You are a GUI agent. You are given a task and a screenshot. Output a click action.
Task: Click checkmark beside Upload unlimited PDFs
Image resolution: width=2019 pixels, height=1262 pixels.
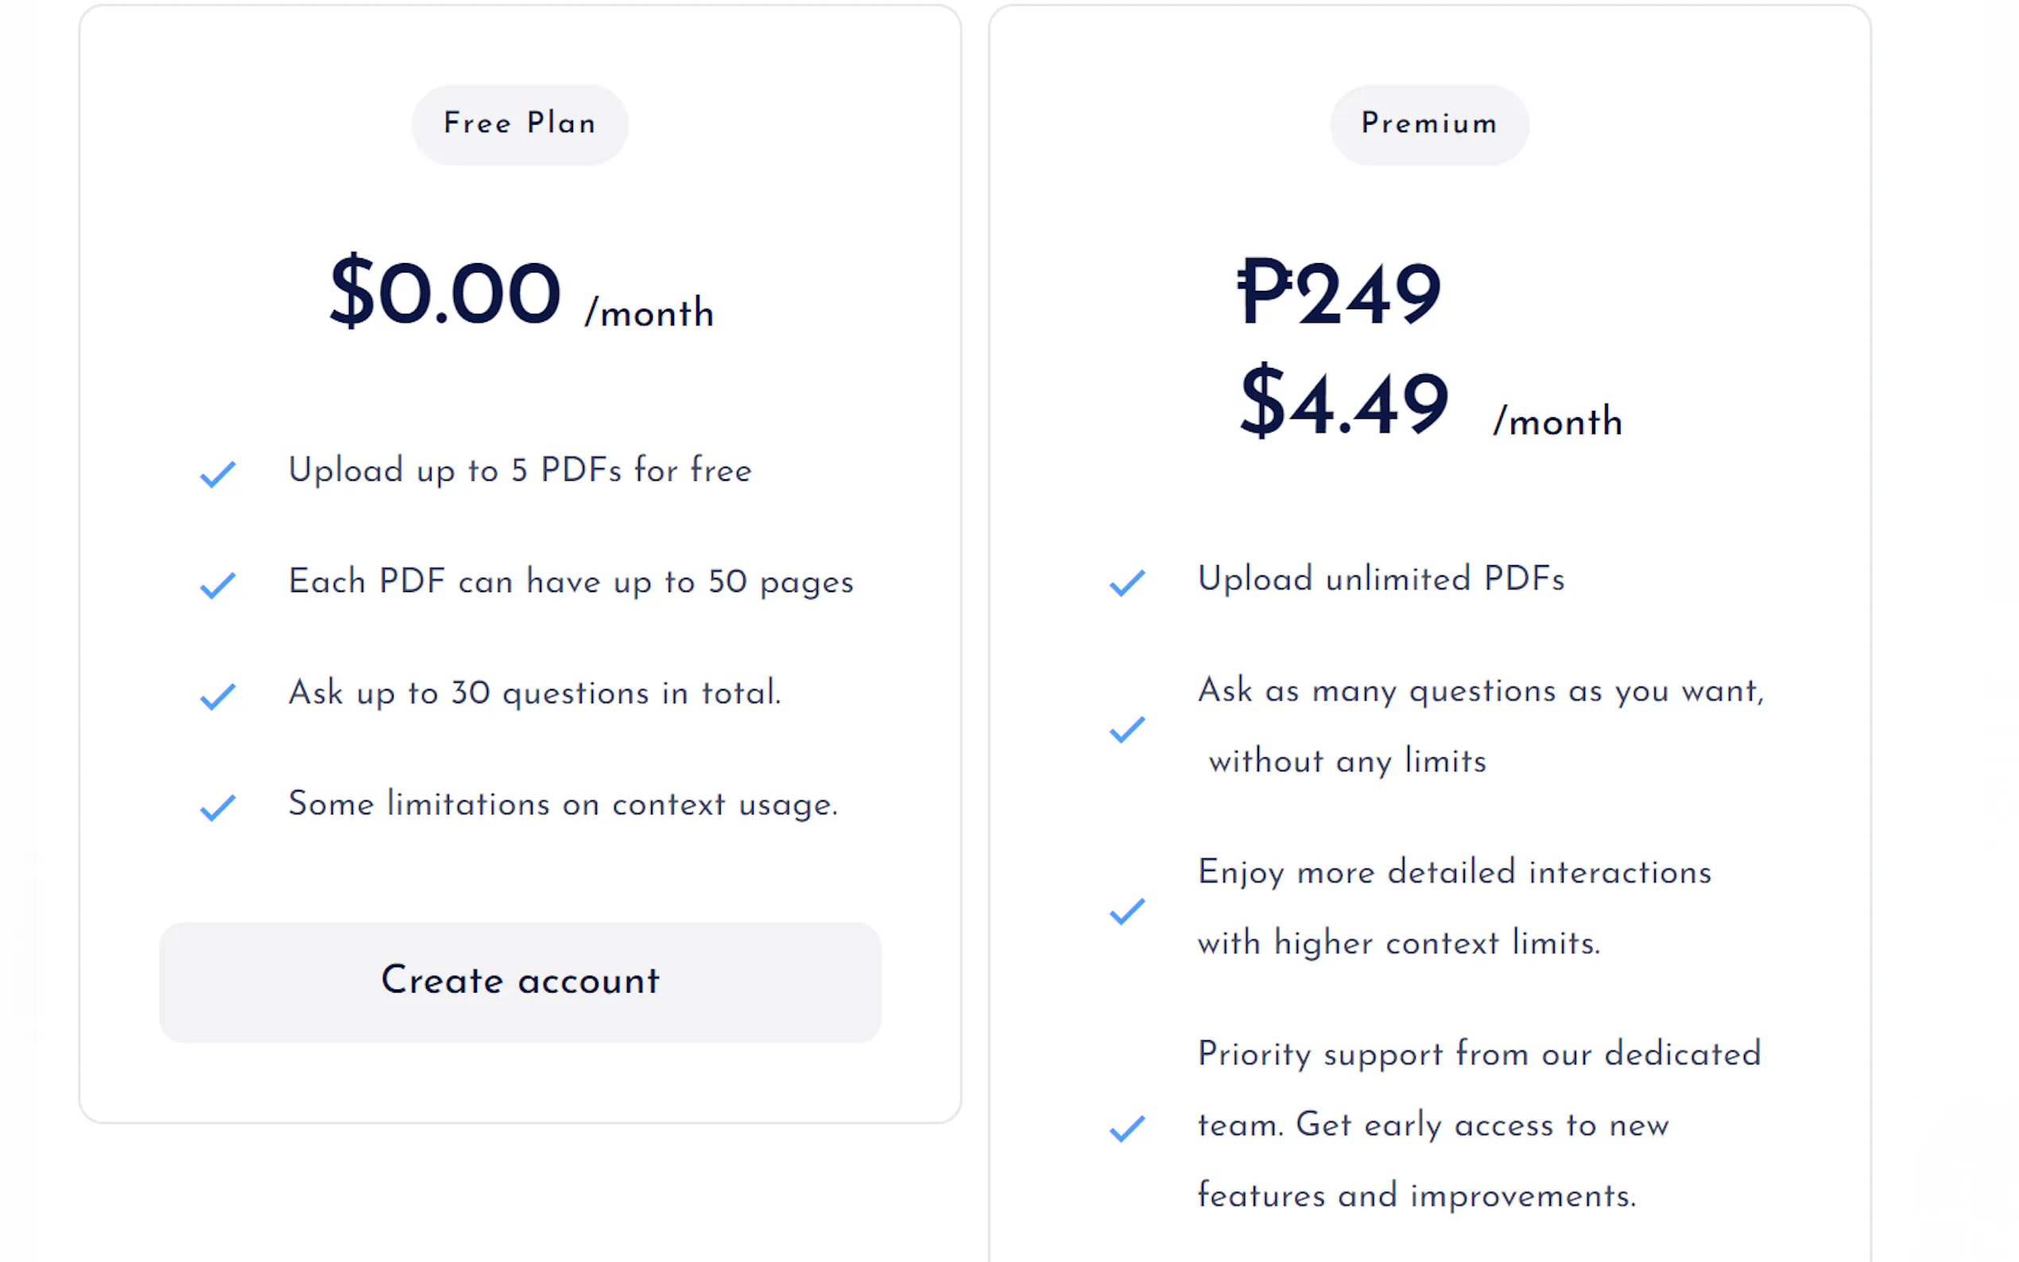(1127, 582)
